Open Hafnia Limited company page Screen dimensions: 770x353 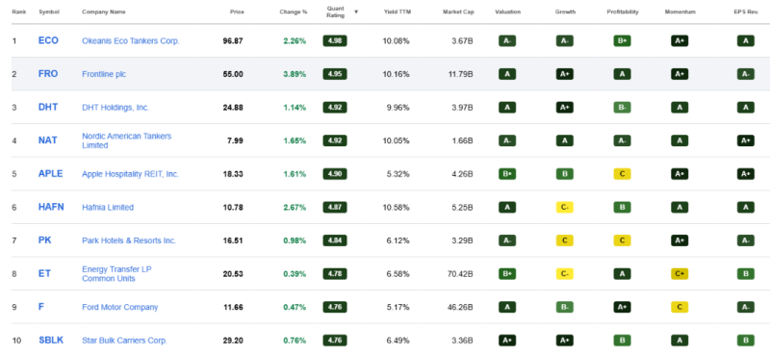(x=108, y=207)
